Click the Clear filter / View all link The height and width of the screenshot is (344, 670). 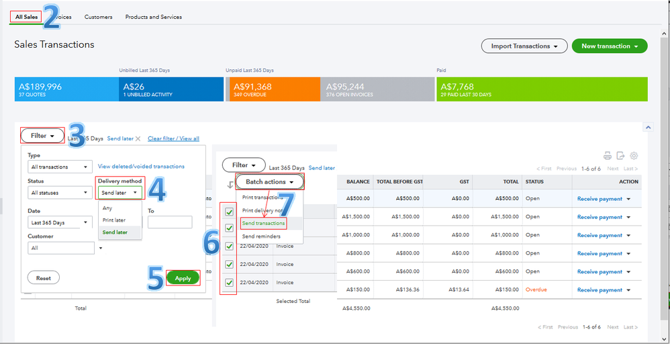[173, 138]
